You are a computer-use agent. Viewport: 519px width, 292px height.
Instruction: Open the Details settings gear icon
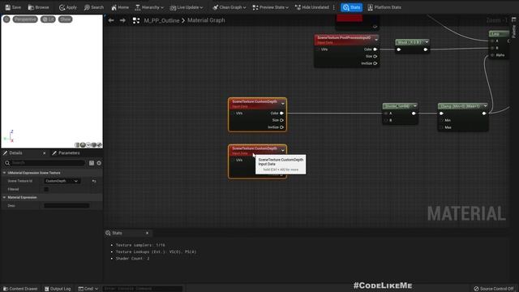click(x=99, y=163)
